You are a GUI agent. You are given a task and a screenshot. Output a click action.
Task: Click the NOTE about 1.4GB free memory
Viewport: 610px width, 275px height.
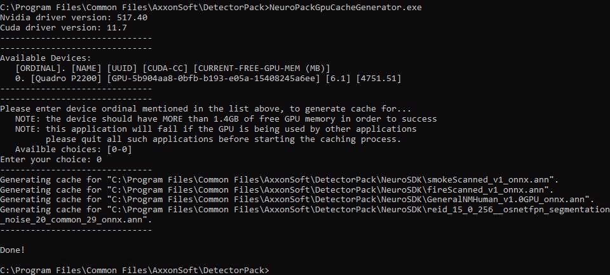(226, 119)
